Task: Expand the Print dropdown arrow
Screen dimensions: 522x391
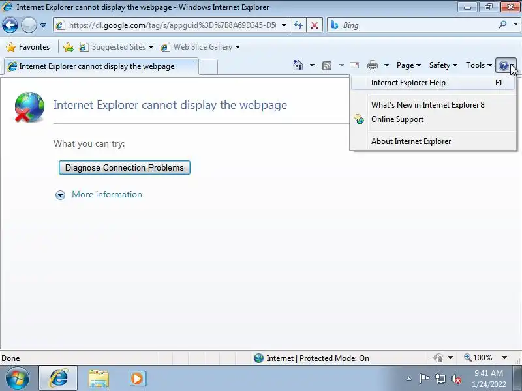Action: (x=386, y=65)
